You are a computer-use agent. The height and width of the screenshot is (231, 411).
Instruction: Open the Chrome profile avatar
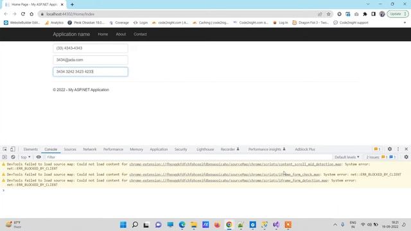click(382, 14)
